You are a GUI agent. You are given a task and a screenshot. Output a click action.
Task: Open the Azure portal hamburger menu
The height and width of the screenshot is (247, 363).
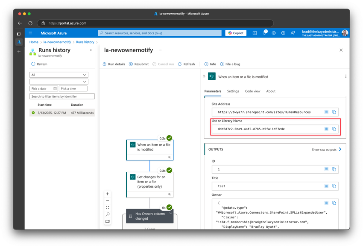[x=30, y=33]
